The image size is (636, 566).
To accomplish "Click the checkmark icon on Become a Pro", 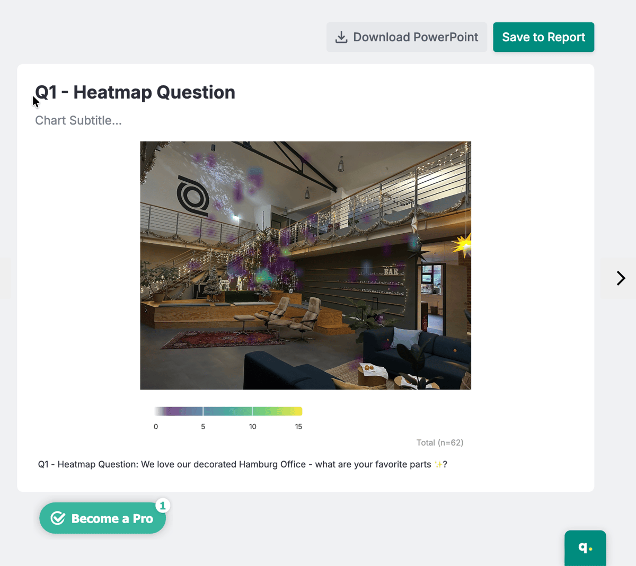I will click(x=58, y=518).
